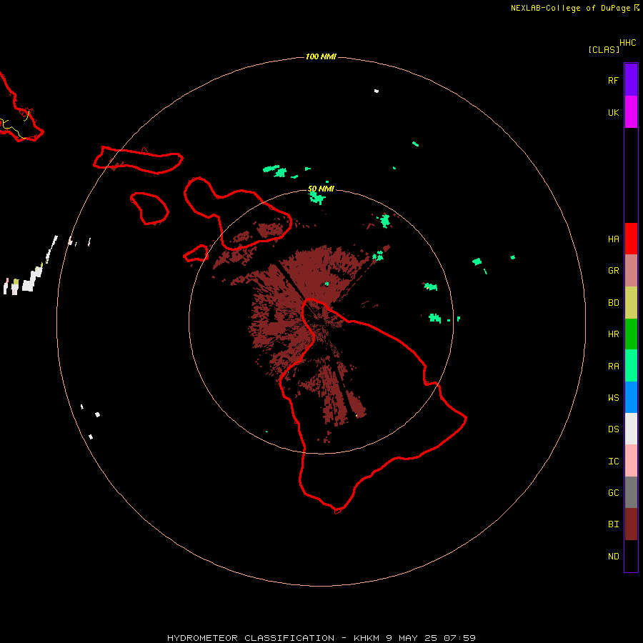Click the UK legend label

pos(613,113)
